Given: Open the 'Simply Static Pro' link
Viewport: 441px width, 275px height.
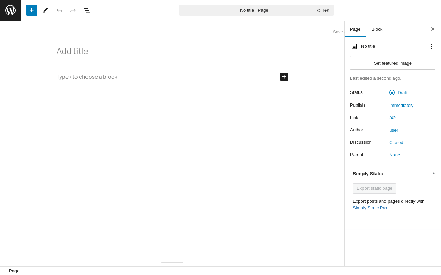Looking at the screenshot, I should pos(370,208).
